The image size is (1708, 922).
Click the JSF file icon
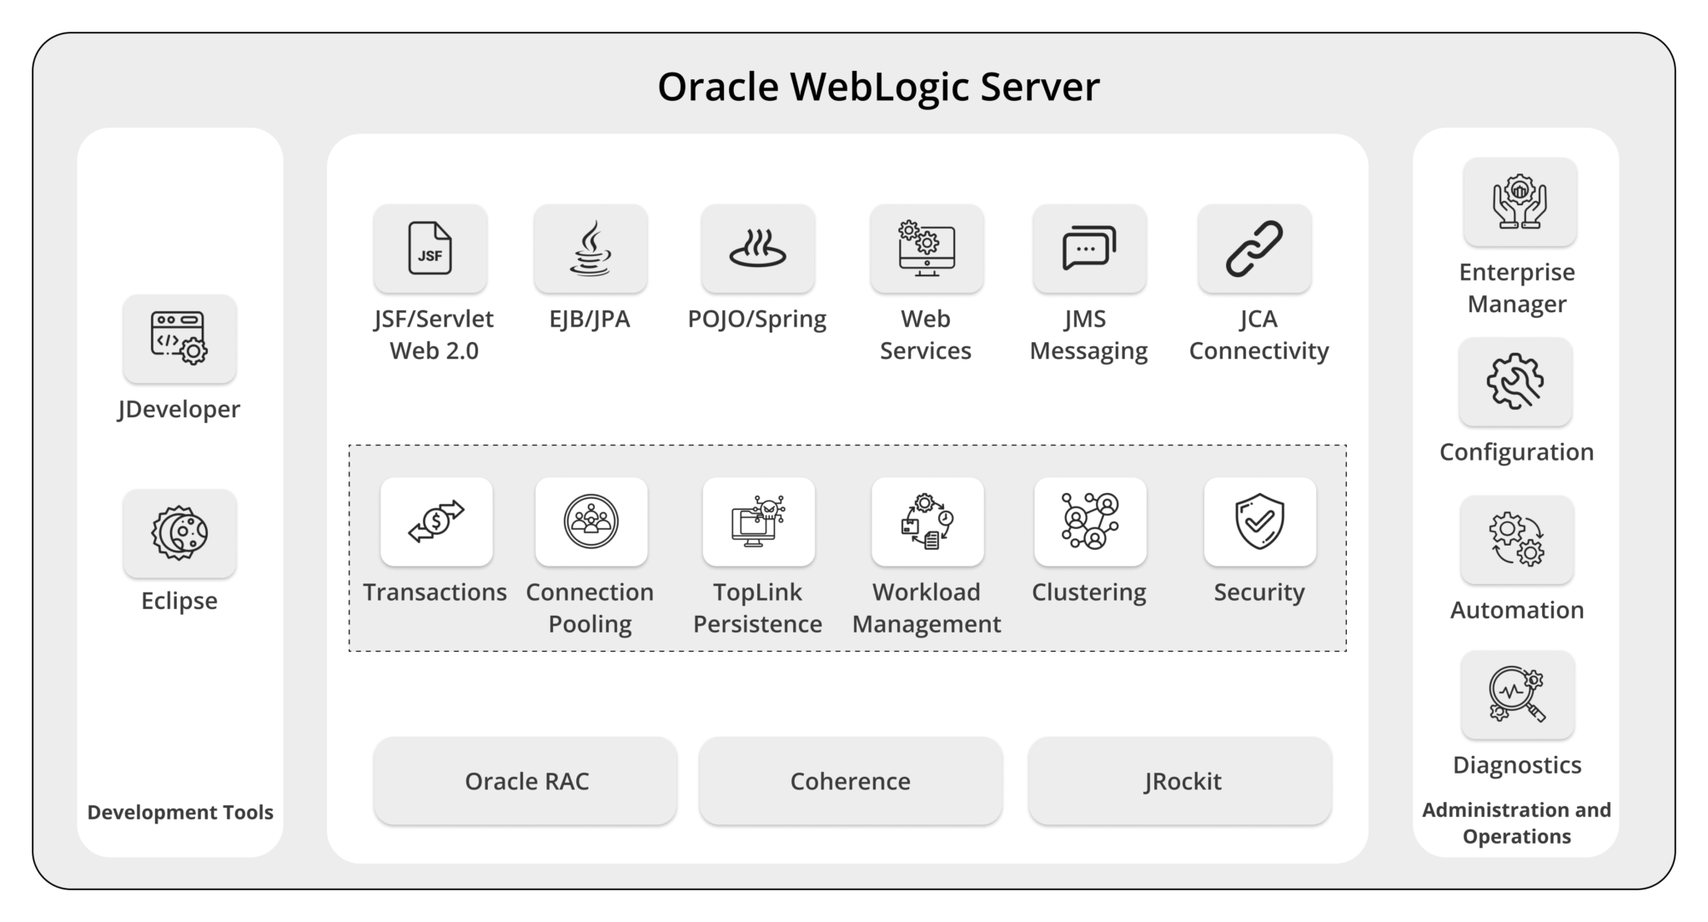tap(430, 249)
